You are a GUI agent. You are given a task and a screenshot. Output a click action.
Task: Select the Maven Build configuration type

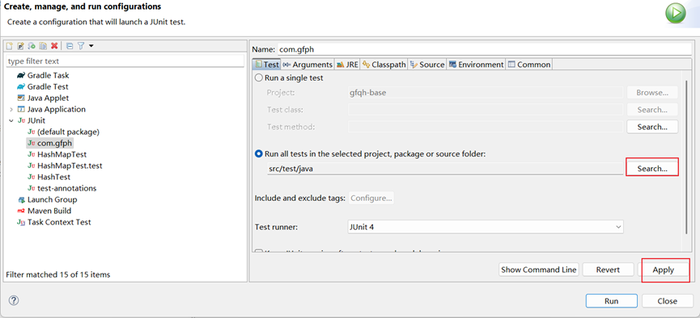49,211
